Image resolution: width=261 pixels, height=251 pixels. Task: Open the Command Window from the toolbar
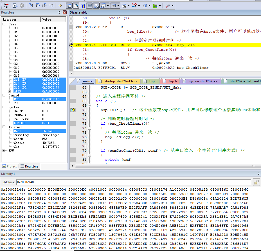[69, 5]
